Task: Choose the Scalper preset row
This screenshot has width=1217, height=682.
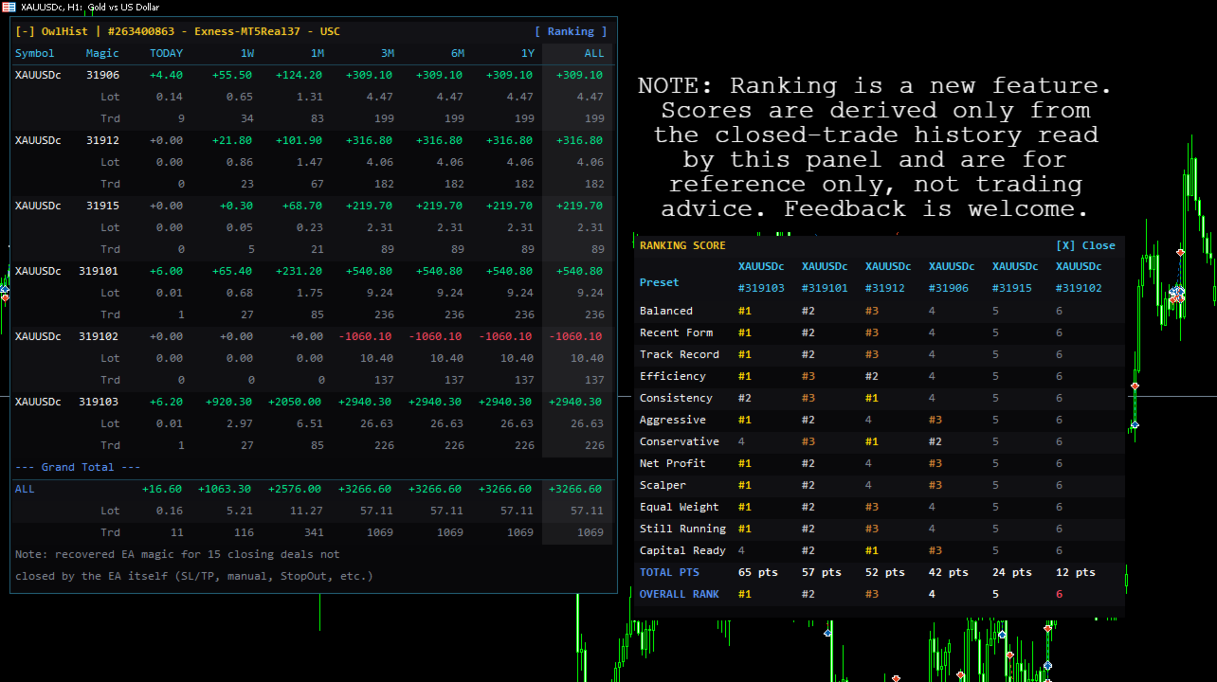Action: tap(880, 485)
